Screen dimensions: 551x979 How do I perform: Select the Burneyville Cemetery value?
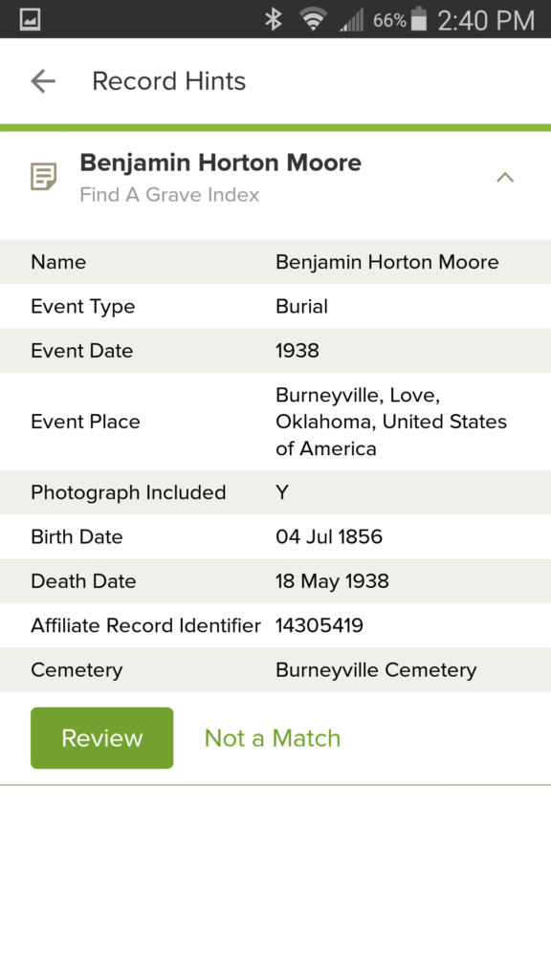[376, 670]
